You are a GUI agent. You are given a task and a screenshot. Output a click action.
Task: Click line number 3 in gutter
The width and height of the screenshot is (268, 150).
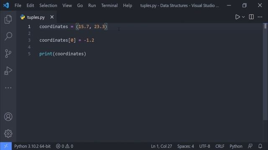[29, 40]
